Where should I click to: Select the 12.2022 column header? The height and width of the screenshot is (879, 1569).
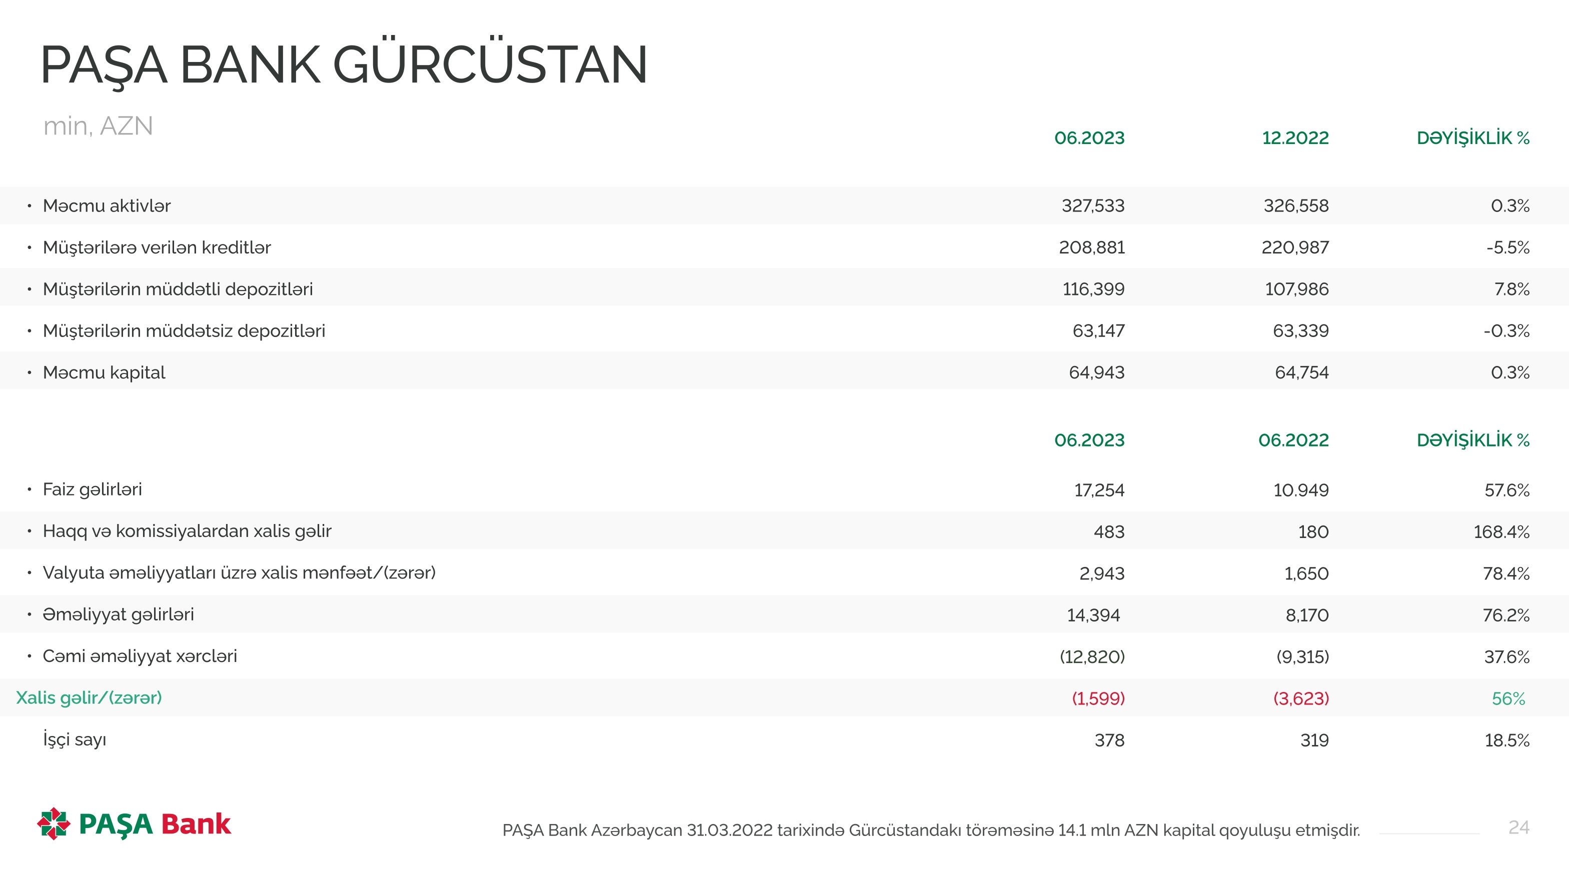tap(1295, 138)
